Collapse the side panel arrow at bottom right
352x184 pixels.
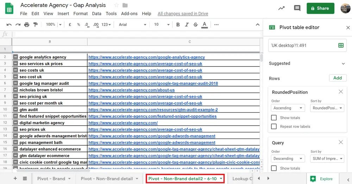click(348, 179)
